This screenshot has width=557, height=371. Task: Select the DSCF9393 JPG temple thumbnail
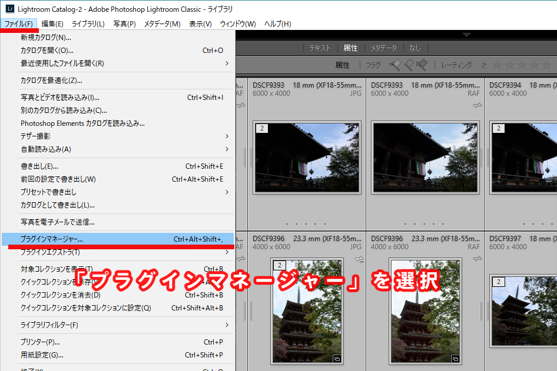[x=307, y=157]
